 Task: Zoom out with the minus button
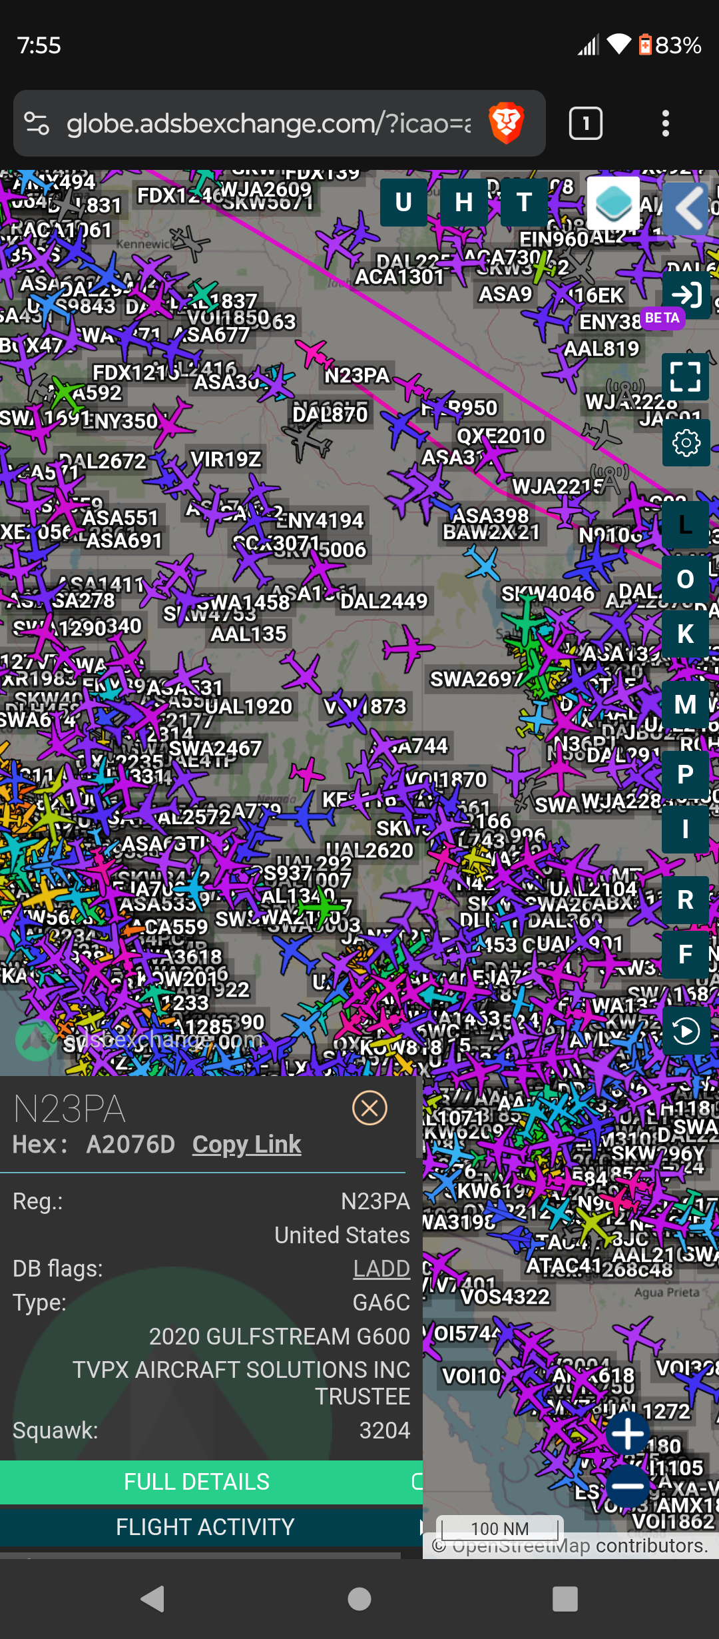point(628,1486)
